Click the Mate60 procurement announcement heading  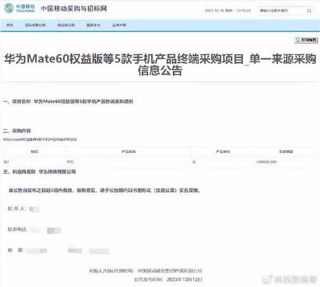(160, 64)
